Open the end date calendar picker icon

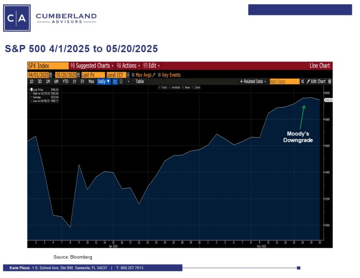click(x=78, y=75)
